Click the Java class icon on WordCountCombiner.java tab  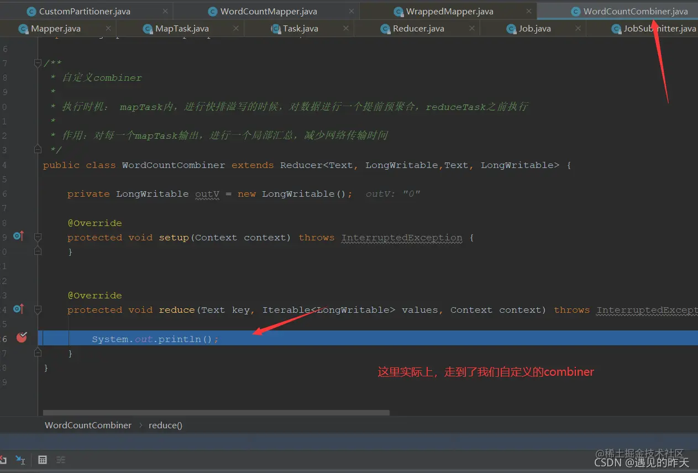(x=576, y=12)
